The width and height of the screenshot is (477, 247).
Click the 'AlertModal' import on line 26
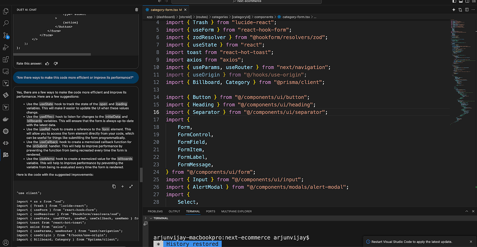207,187
